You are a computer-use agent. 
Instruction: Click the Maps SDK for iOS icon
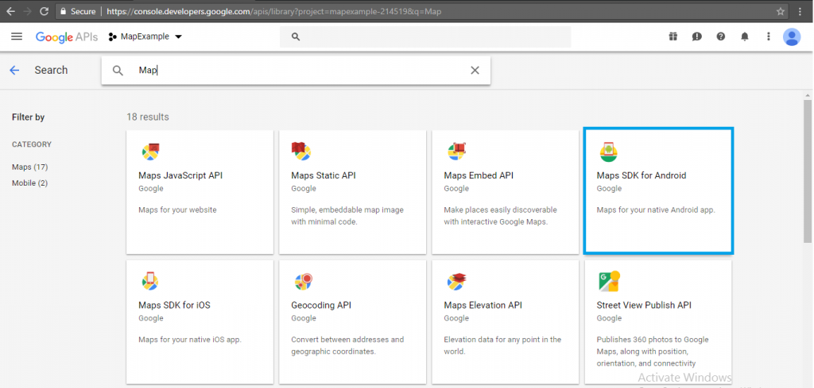point(150,282)
